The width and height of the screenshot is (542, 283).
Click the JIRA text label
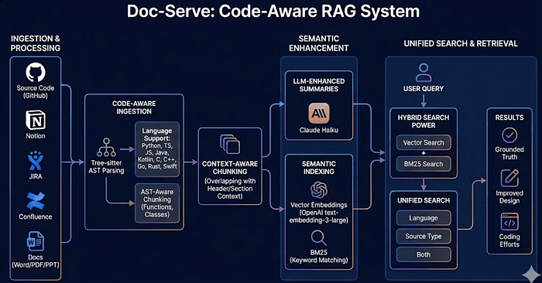[36, 176]
